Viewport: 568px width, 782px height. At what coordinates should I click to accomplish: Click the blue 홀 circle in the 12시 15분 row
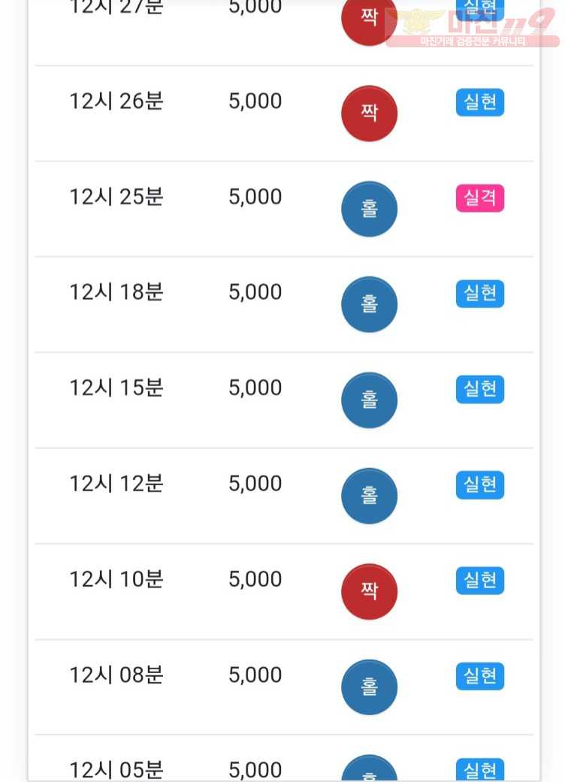(369, 400)
